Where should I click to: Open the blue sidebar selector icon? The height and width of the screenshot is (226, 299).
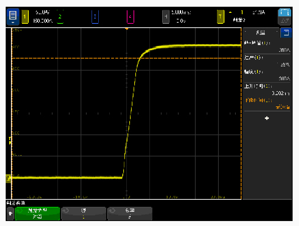[286, 33]
